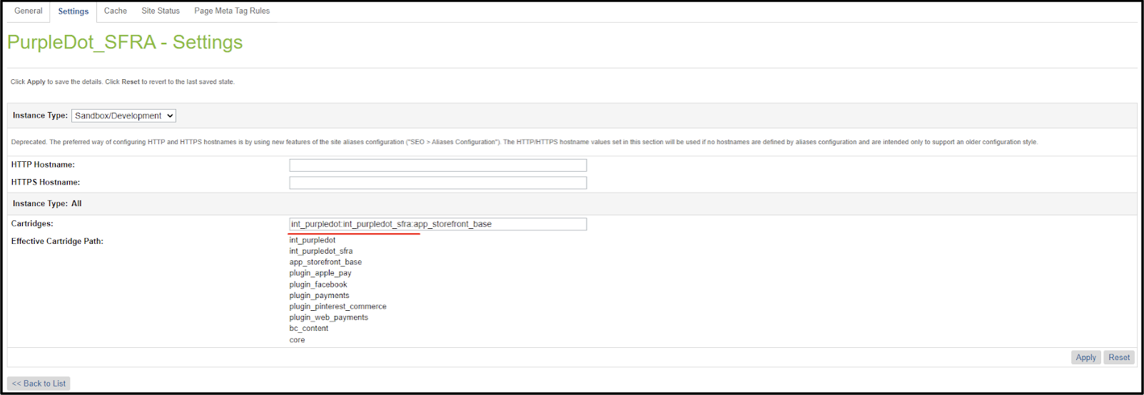Focus the HTTPS Hostname input field

click(437, 183)
